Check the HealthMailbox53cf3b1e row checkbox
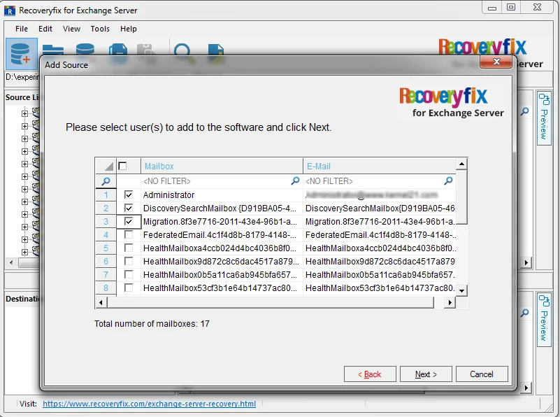The image size is (560, 417). click(x=129, y=288)
